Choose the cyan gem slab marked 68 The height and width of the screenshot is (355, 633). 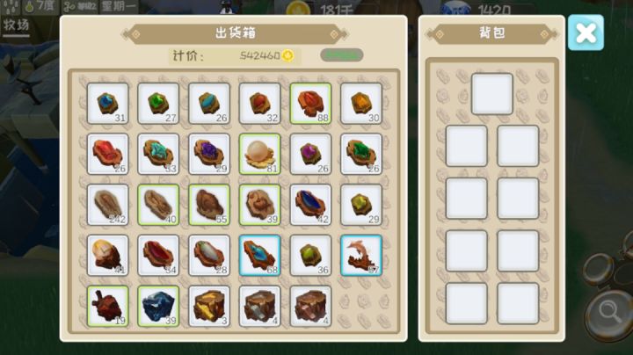[x=259, y=256]
